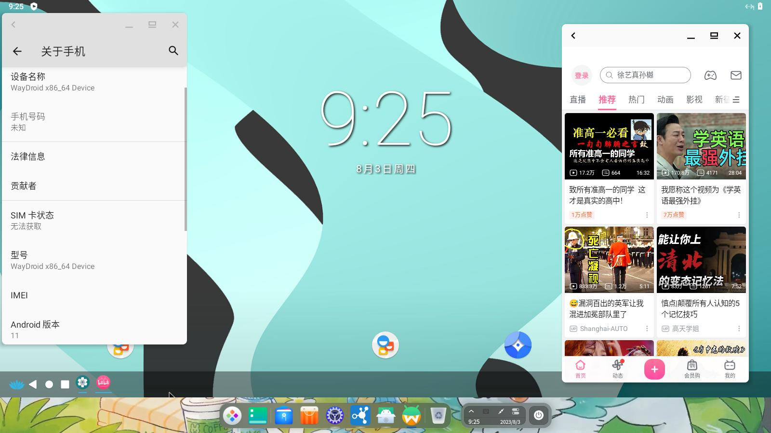This screenshot has width=771, height=433.
Task: Open the IMEI entry
Action: pos(93,295)
